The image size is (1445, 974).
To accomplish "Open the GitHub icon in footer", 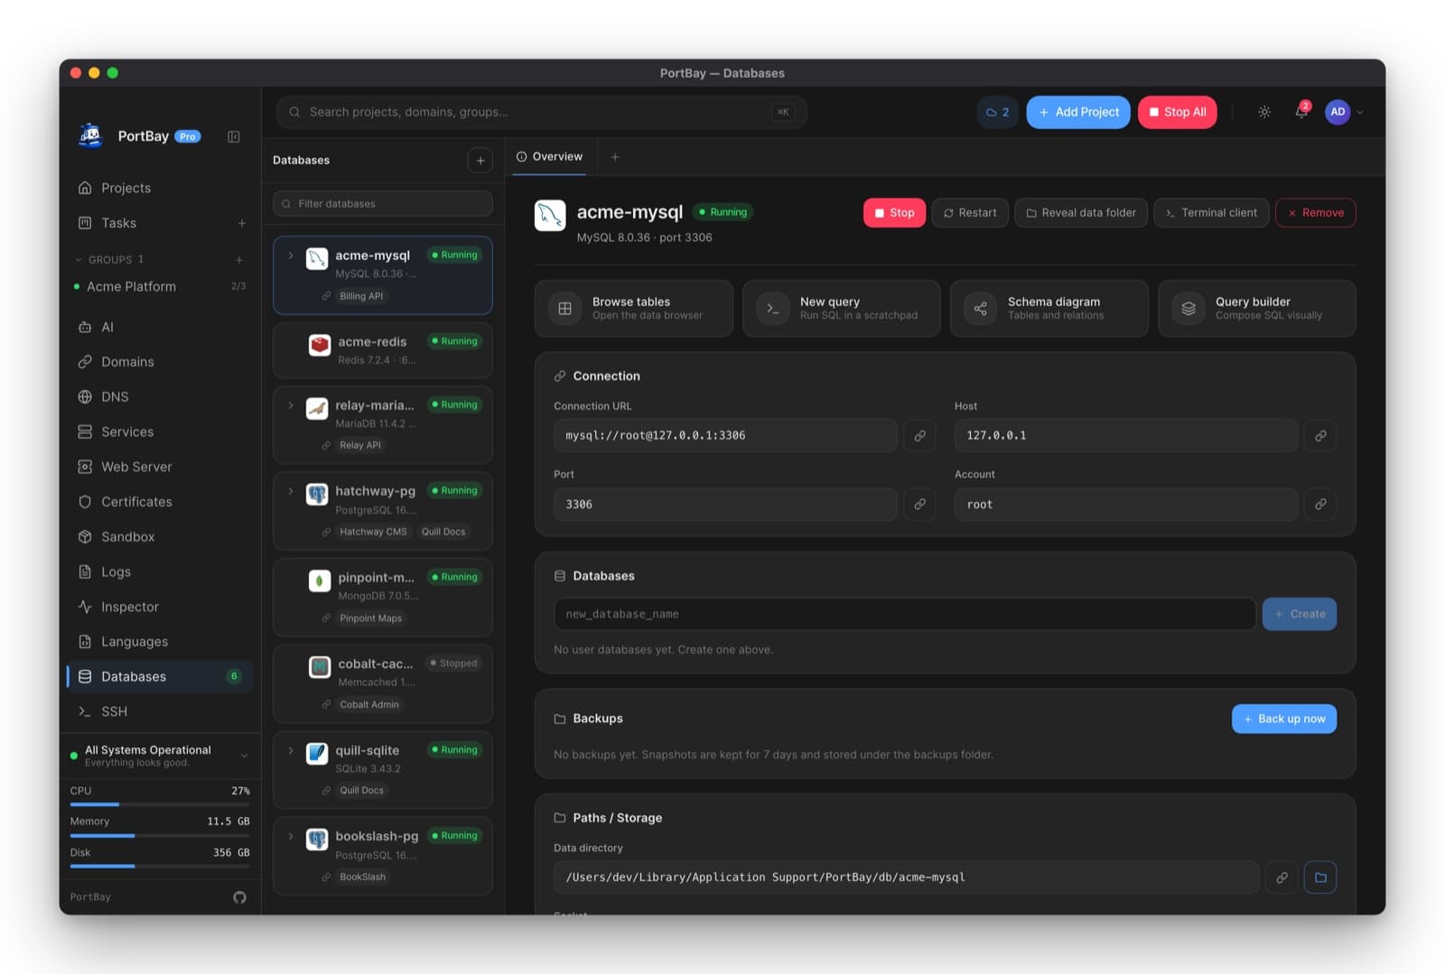I will coord(239,896).
